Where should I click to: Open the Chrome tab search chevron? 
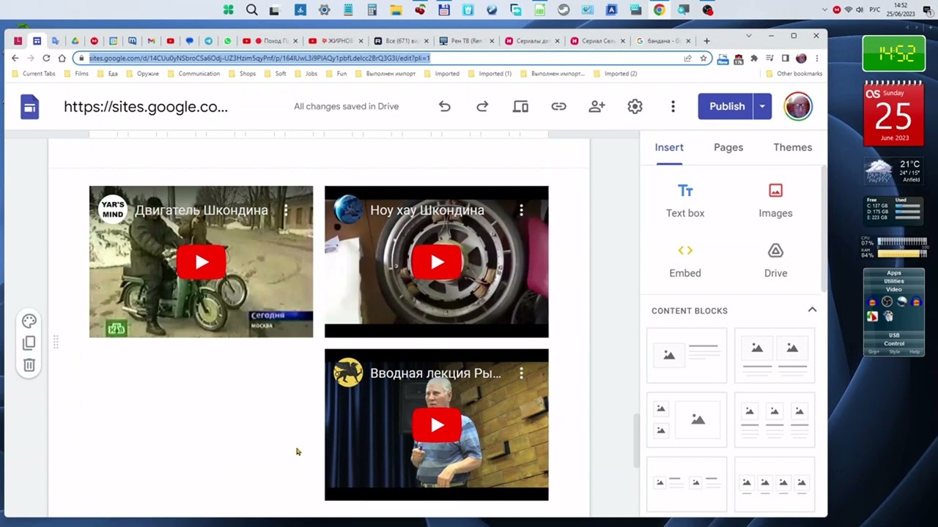pos(749,36)
